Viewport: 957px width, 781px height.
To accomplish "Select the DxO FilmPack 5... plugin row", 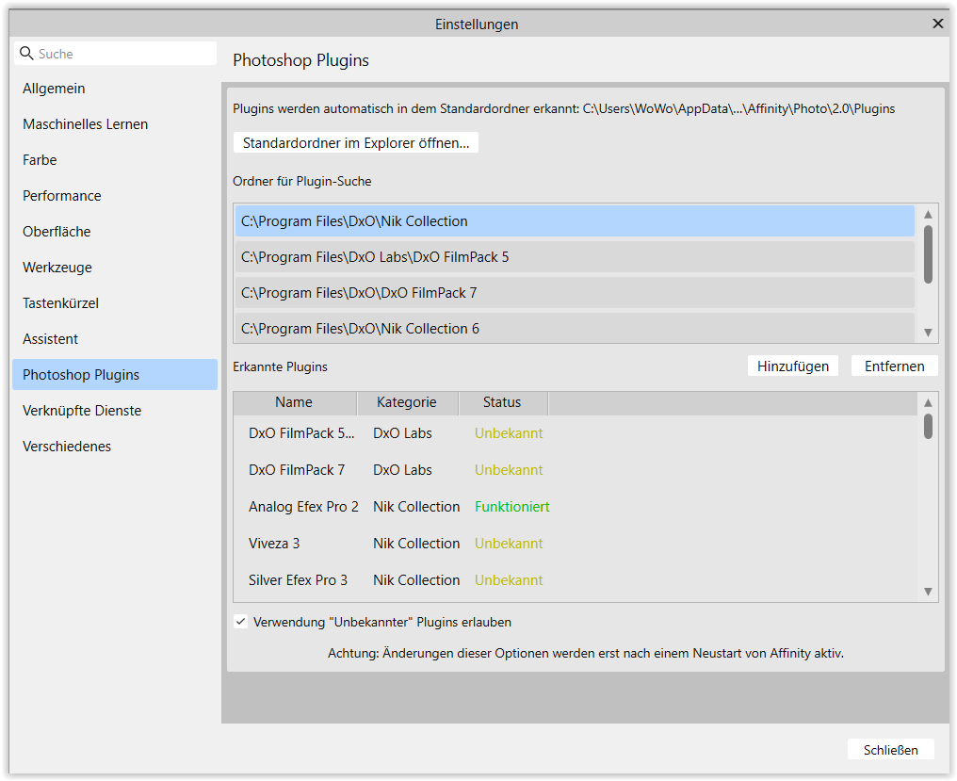I will 575,433.
